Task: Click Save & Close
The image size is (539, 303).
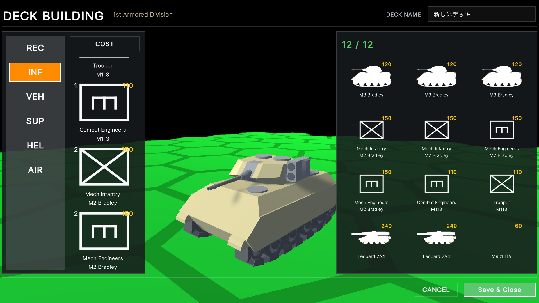Action: (x=499, y=290)
